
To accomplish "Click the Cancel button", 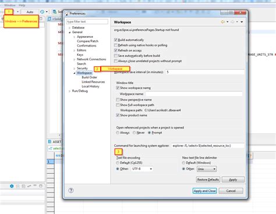I will 231,191.
